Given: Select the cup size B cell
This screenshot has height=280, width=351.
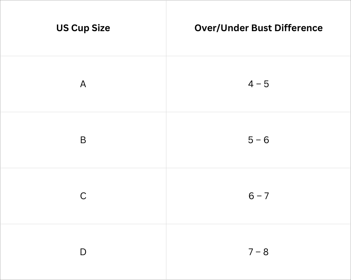Looking at the screenshot, I should (83, 140).
